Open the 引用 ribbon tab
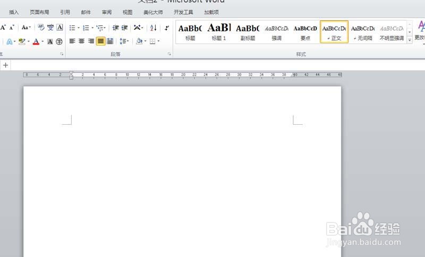 [x=65, y=12]
